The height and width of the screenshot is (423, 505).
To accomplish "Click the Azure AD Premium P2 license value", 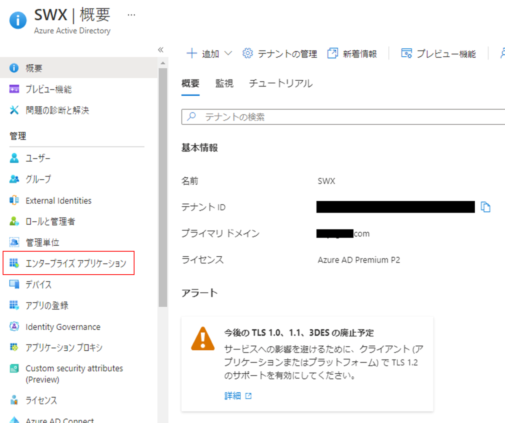I will 359,260.
